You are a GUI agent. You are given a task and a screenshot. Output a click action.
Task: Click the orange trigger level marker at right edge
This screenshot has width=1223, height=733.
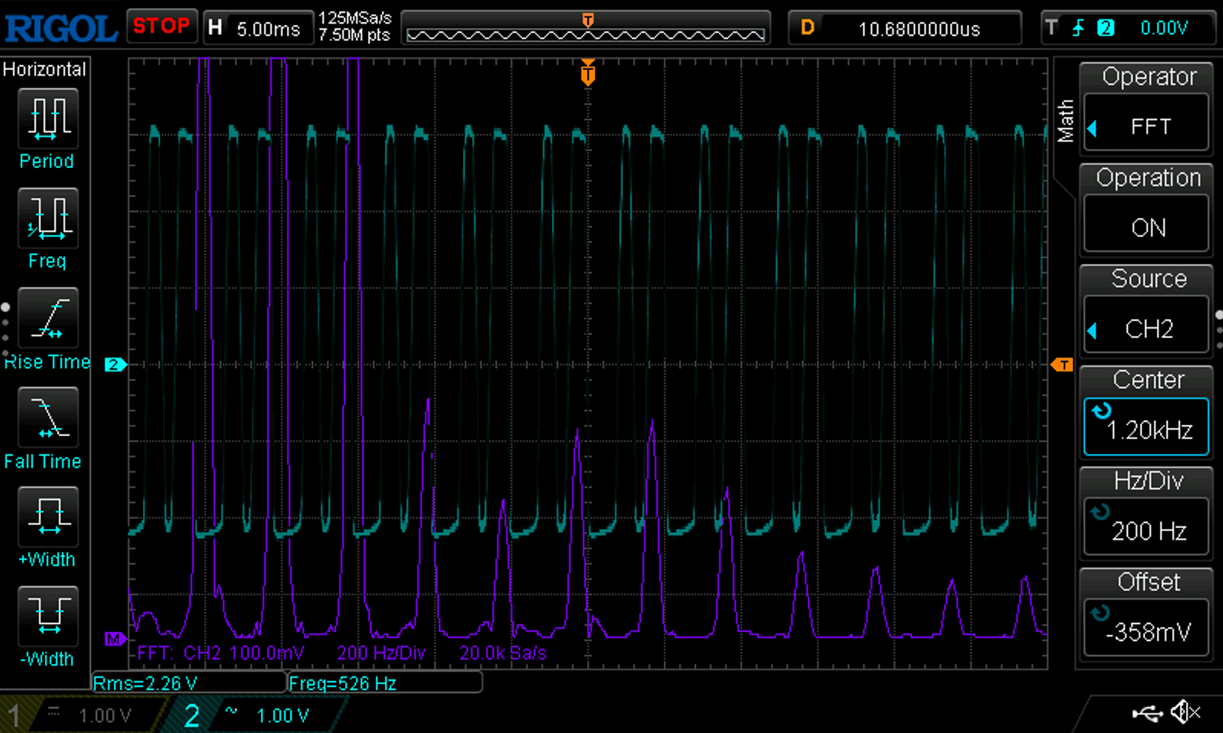coord(1062,365)
